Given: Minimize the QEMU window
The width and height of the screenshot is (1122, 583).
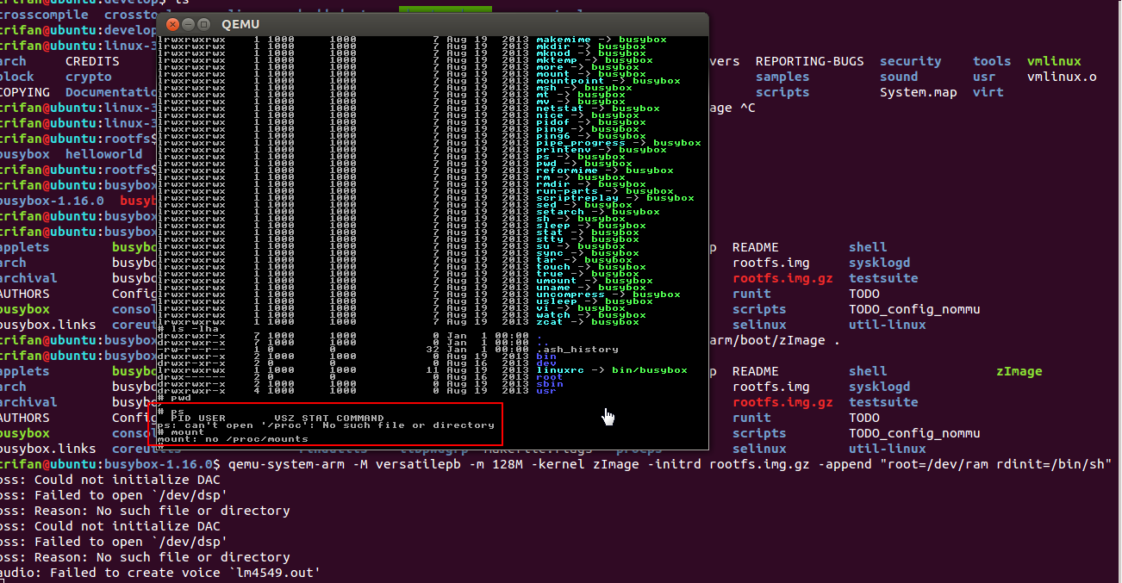Looking at the screenshot, I should 186,24.
